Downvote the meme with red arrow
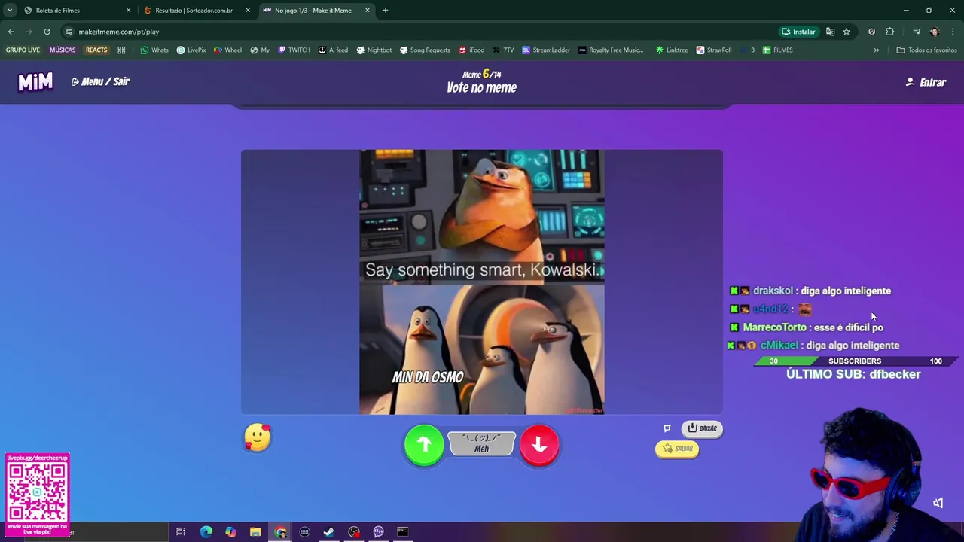964x542 pixels. click(x=539, y=445)
